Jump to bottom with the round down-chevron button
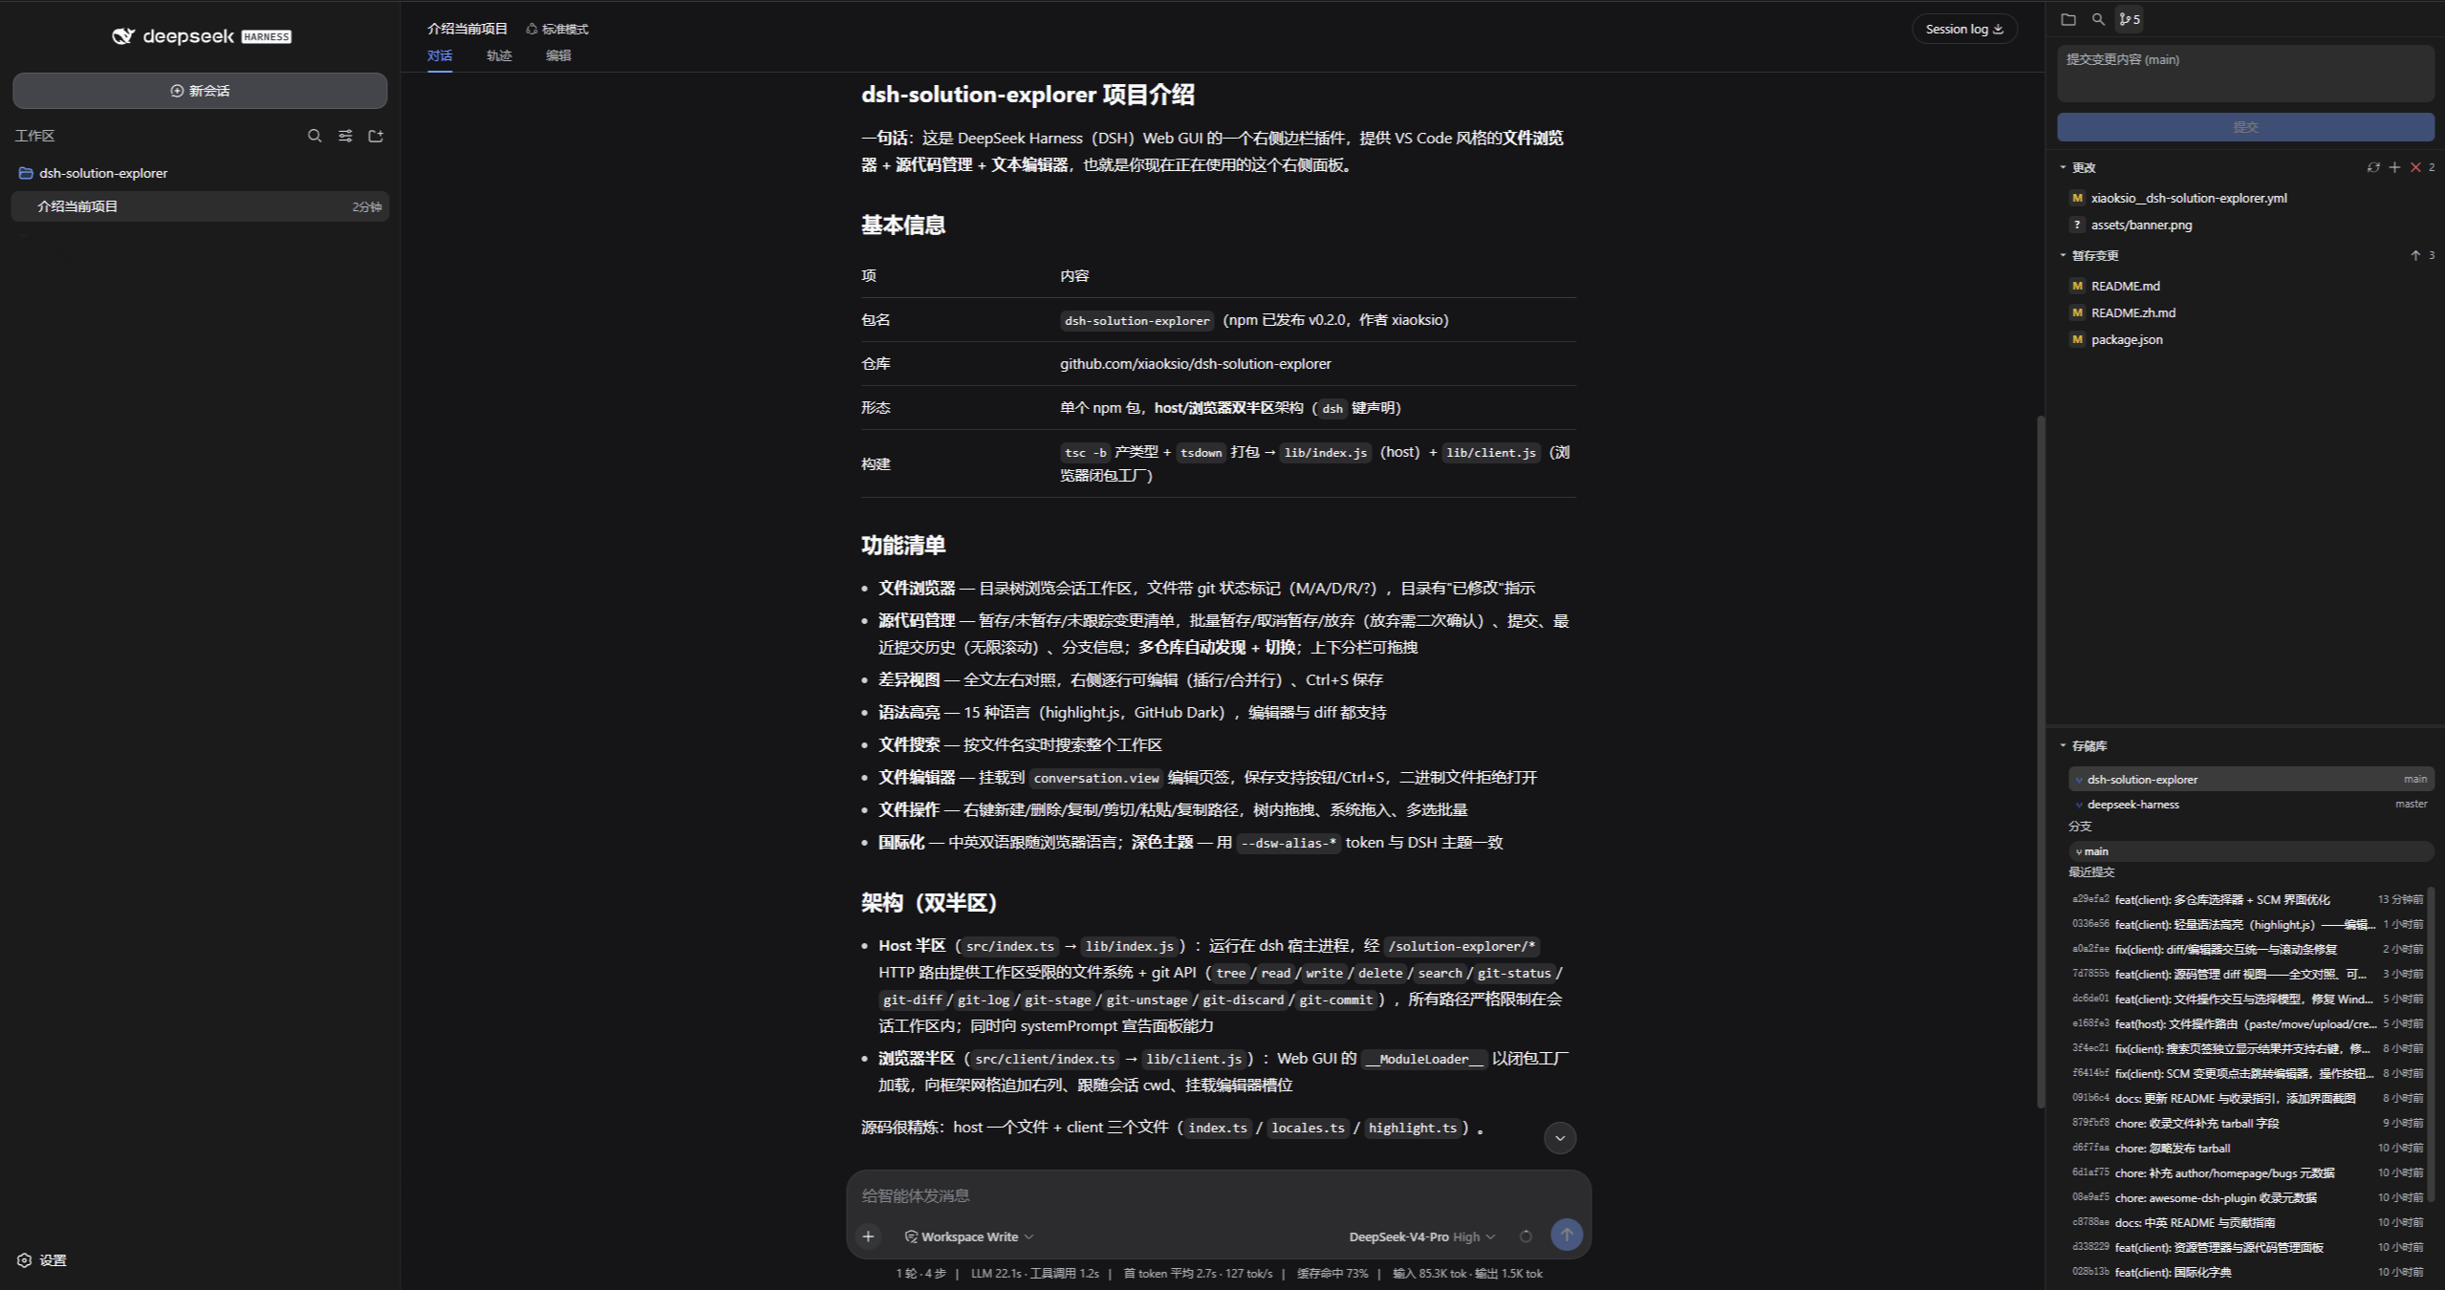The height and width of the screenshot is (1290, 2445). coord(1560,1138)
